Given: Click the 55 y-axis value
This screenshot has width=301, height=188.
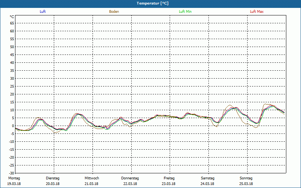Looking at the screenshot, I should click(12, 39).
